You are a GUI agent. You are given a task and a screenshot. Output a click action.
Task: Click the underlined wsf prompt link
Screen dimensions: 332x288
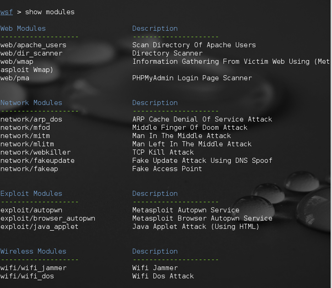point(6,12)
